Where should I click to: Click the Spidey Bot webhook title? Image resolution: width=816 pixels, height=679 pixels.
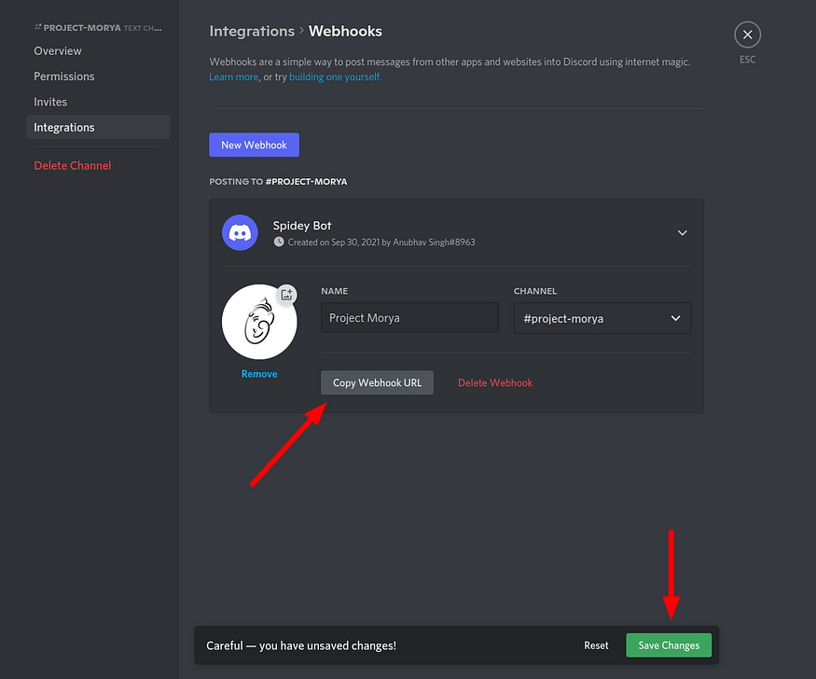(x=302, y=226)
